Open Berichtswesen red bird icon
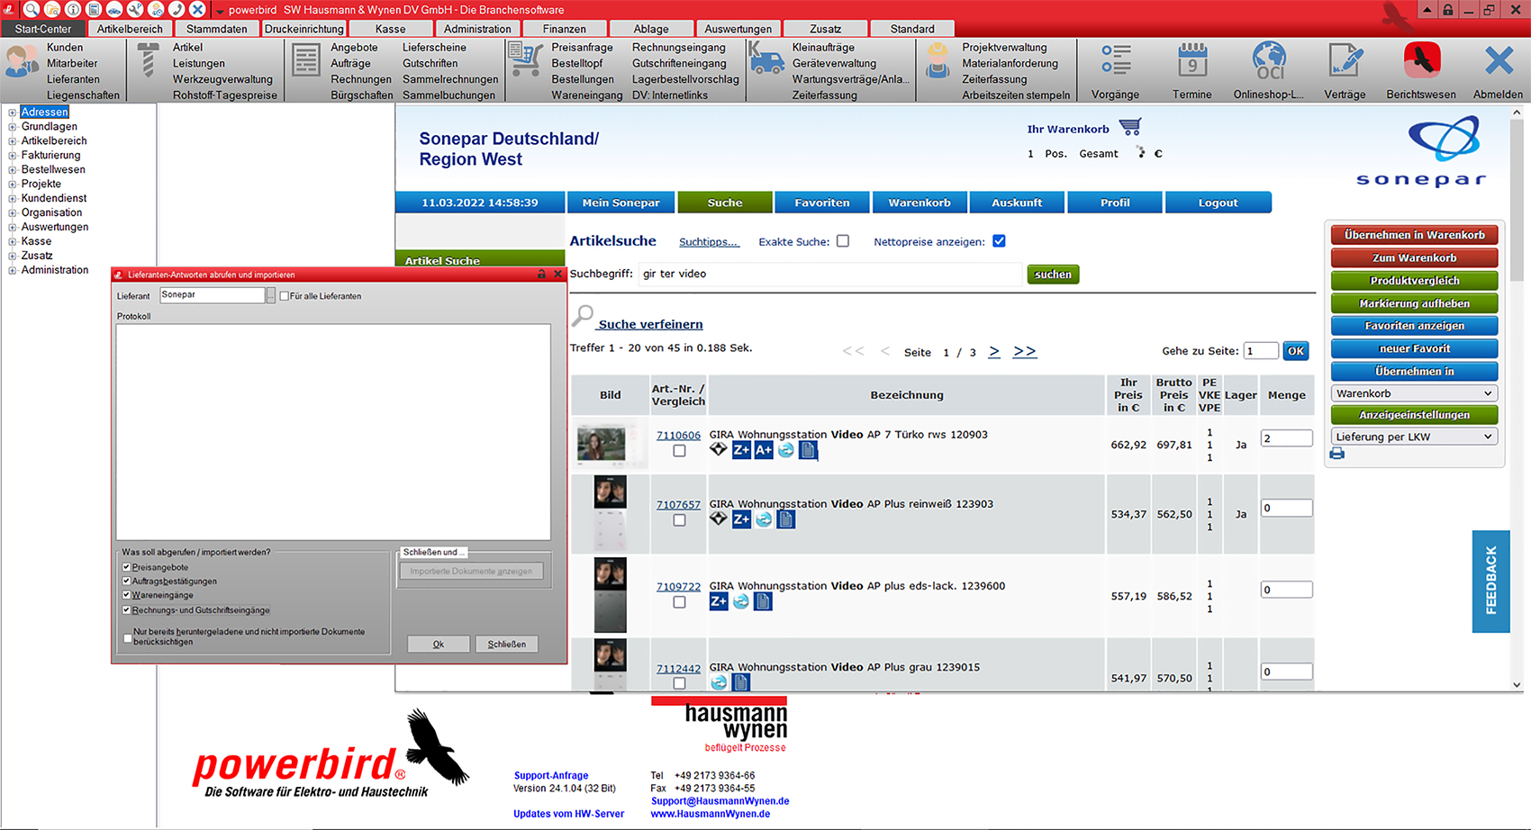This screenshot has height=830, width=1531. pyautogui.click(x=1422, y=61)
